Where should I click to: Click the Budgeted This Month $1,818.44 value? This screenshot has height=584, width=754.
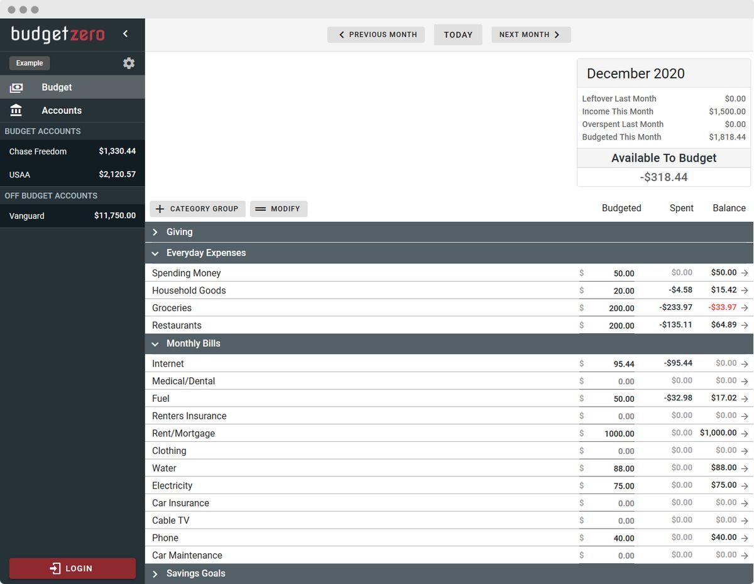727,137
